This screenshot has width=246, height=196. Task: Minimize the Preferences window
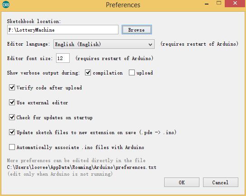click(207, 4)
